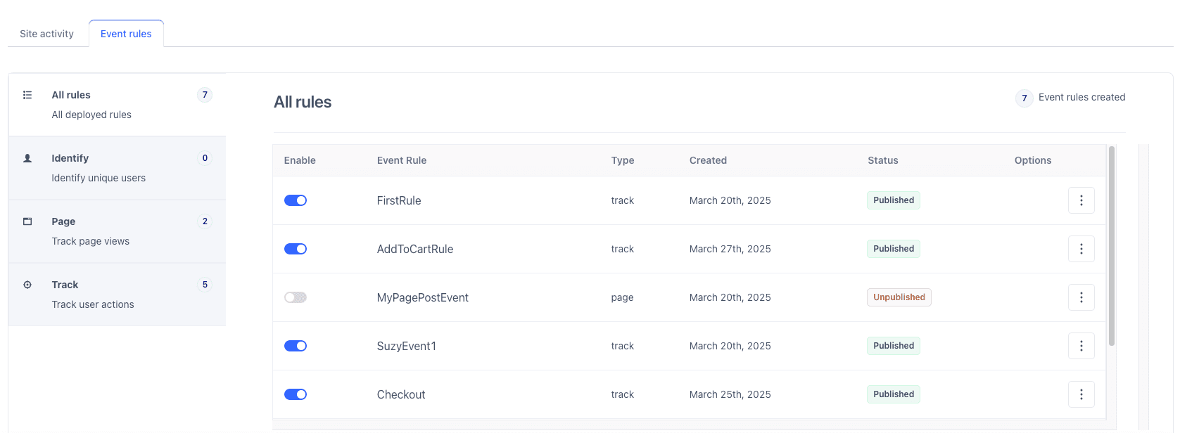Click the All rules count badge 7

click(x=205, y=95)
